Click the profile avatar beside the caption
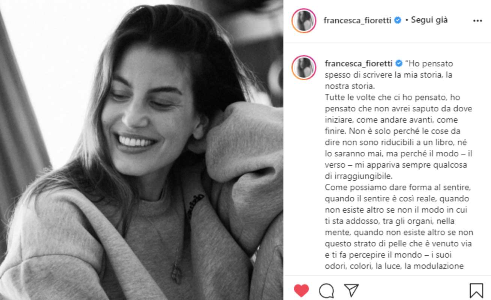Image resolution: width=491 pixels, height=300 pixels. (x=304, y=67)
